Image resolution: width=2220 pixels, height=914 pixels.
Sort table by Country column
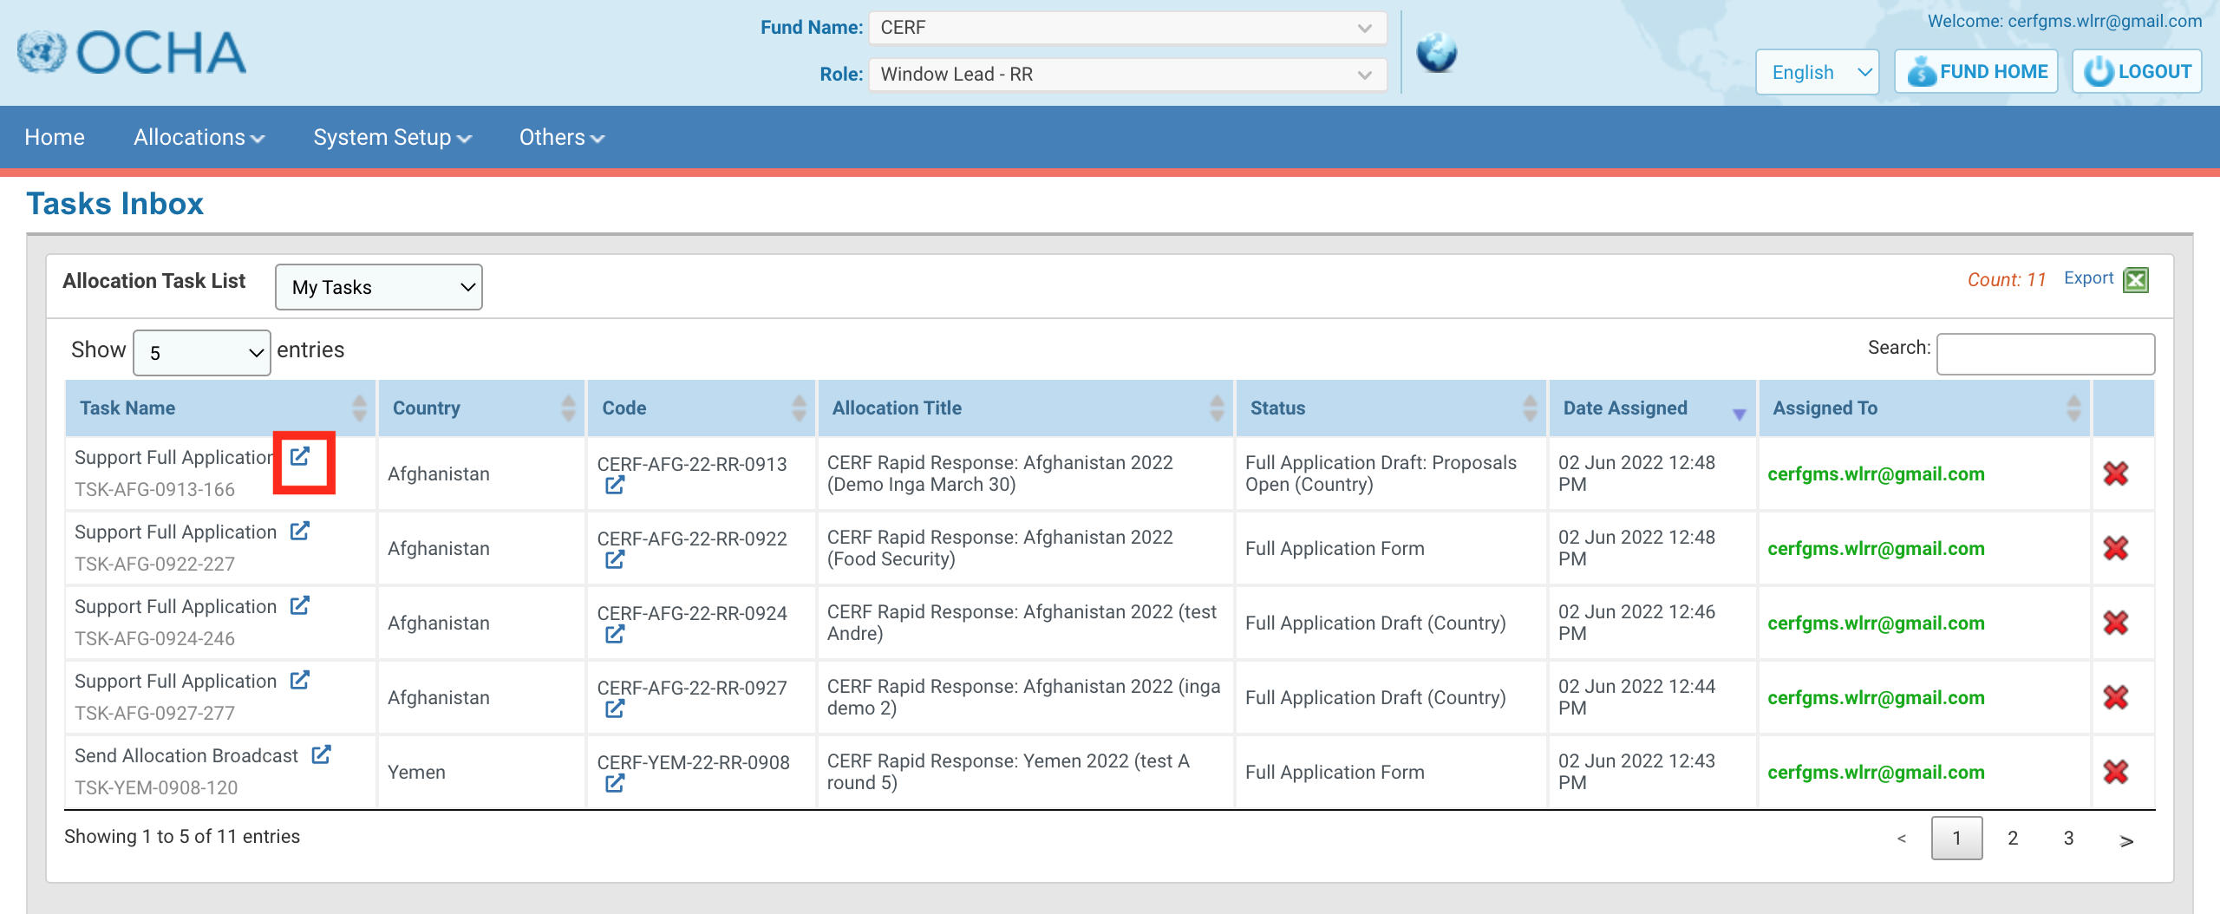pos(482,408)
